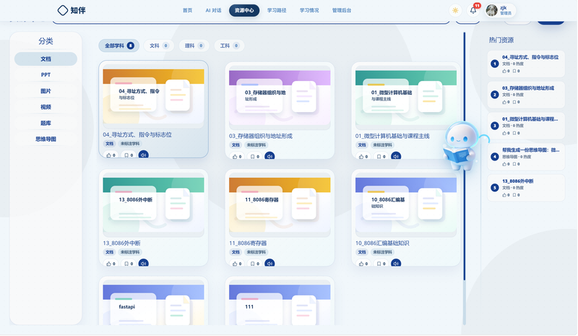The width and height of the screenshot is (578, 336).
Task: Open 学习路径 navigation item
Action: 277,10
